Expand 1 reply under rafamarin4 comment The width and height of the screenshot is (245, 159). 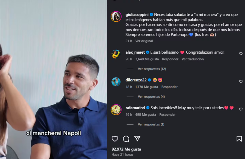[x=151, y=124]
